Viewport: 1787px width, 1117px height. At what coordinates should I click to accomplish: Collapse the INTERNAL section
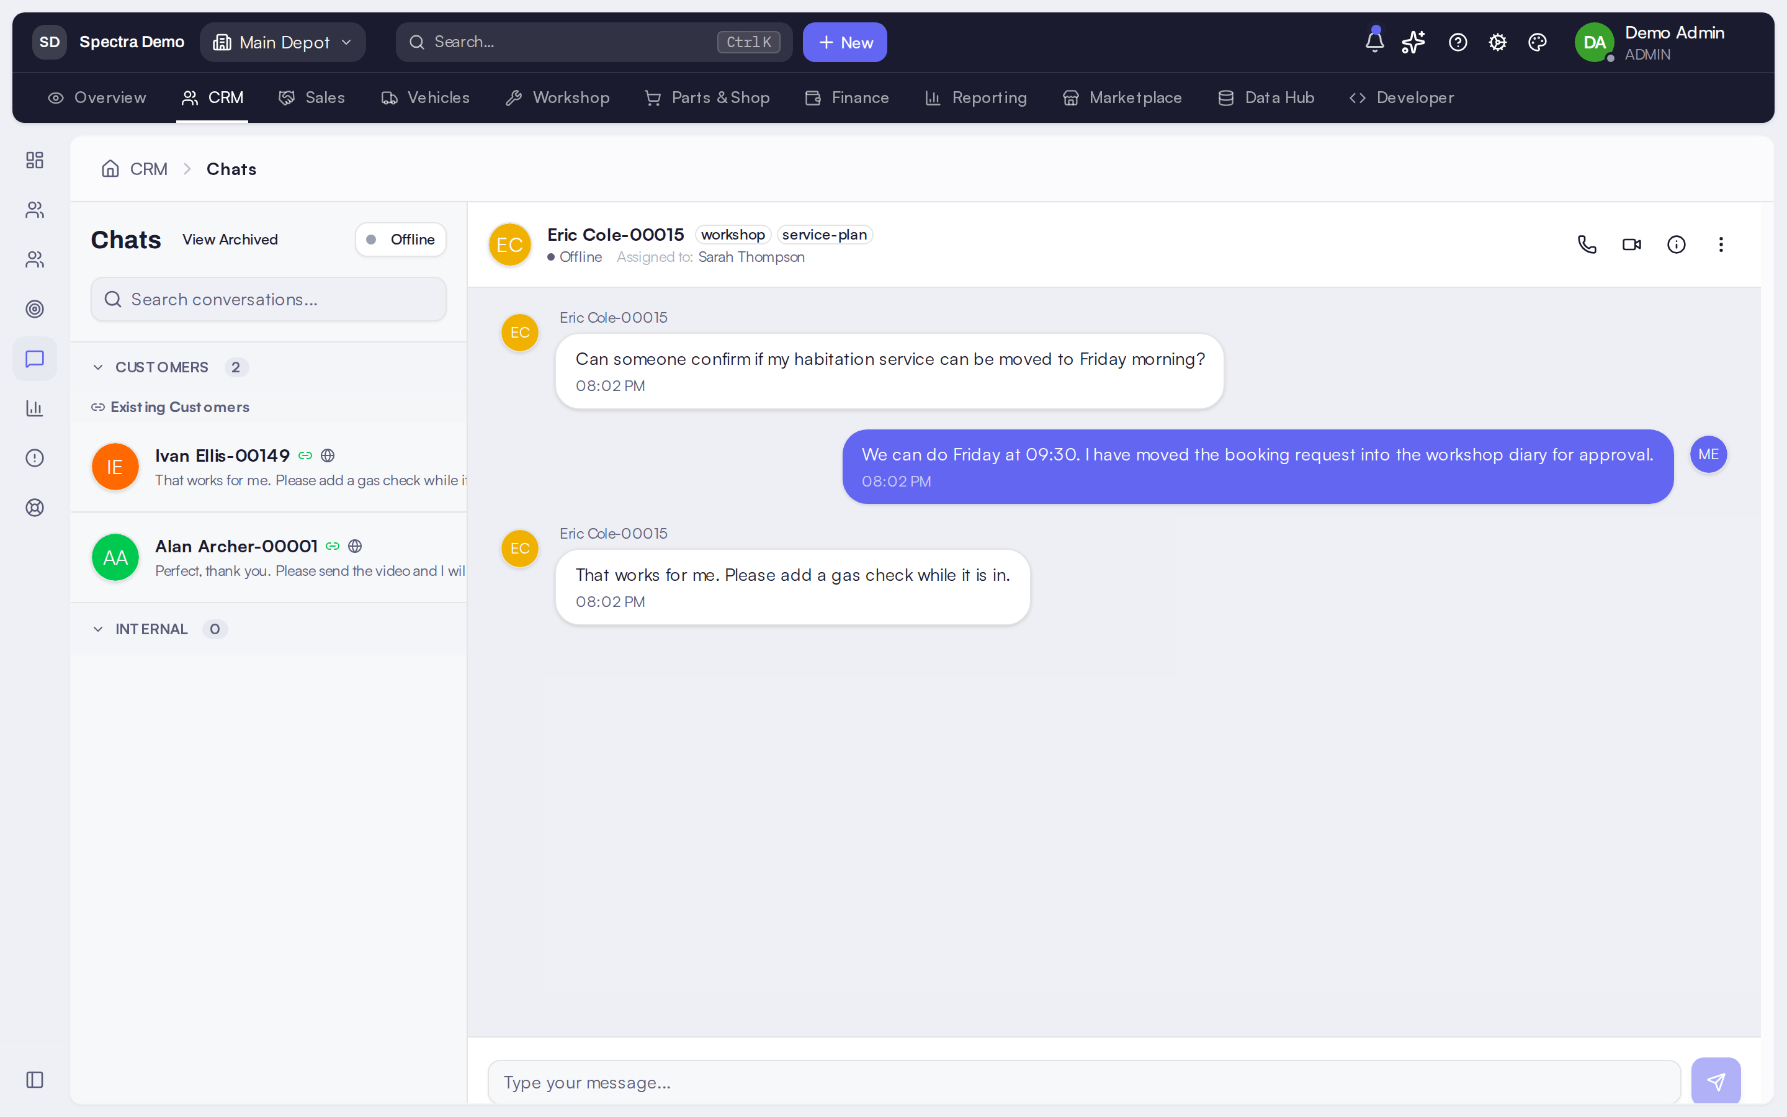[x=159, y=629]
